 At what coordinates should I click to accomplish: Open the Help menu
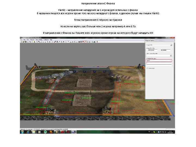[x=51, y=40]
